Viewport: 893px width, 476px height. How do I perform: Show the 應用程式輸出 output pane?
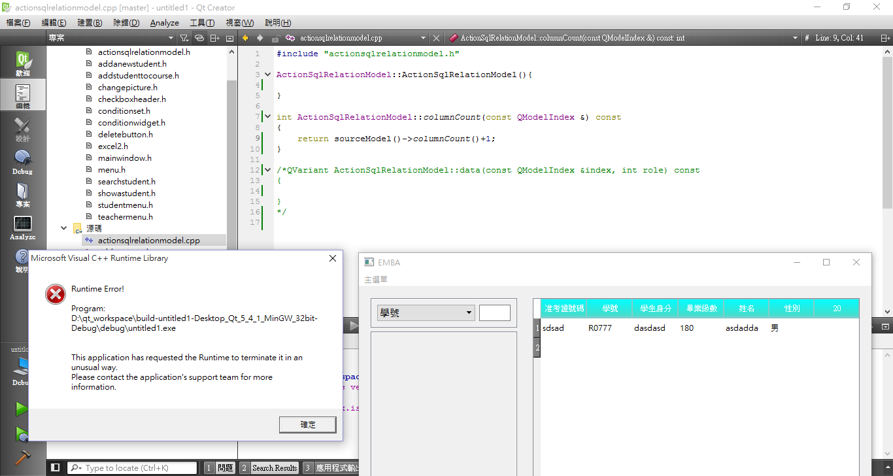(330, 467)
